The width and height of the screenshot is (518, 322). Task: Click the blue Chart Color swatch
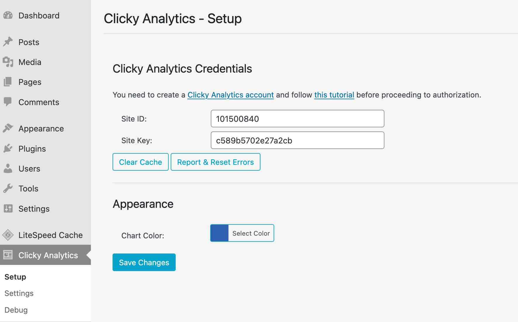coord(220,233)
